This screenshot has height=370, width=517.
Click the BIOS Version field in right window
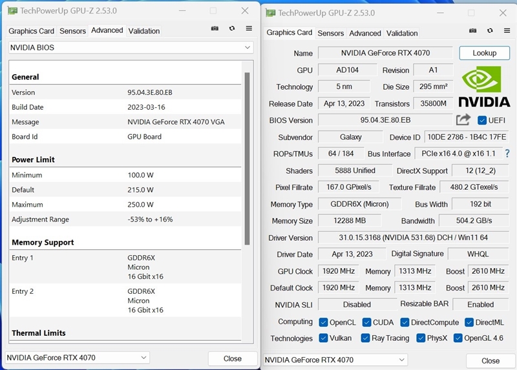tap(385, 120)
